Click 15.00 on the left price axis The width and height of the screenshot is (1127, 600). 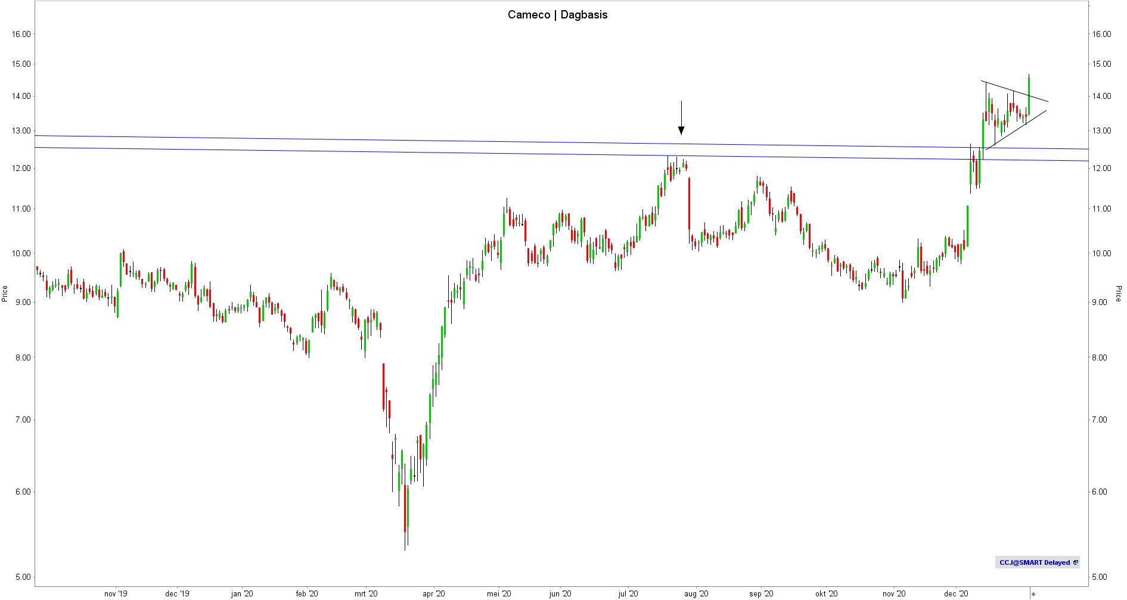click(21, 64)
